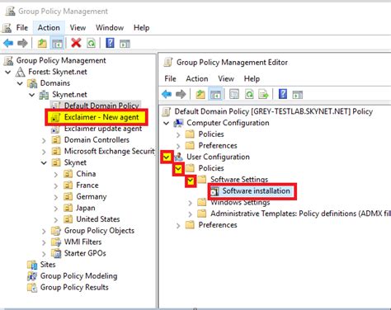This screenshot has width=391, height=310.
Task: Click the Group Policy Results icon
Action: coord(32,288)
